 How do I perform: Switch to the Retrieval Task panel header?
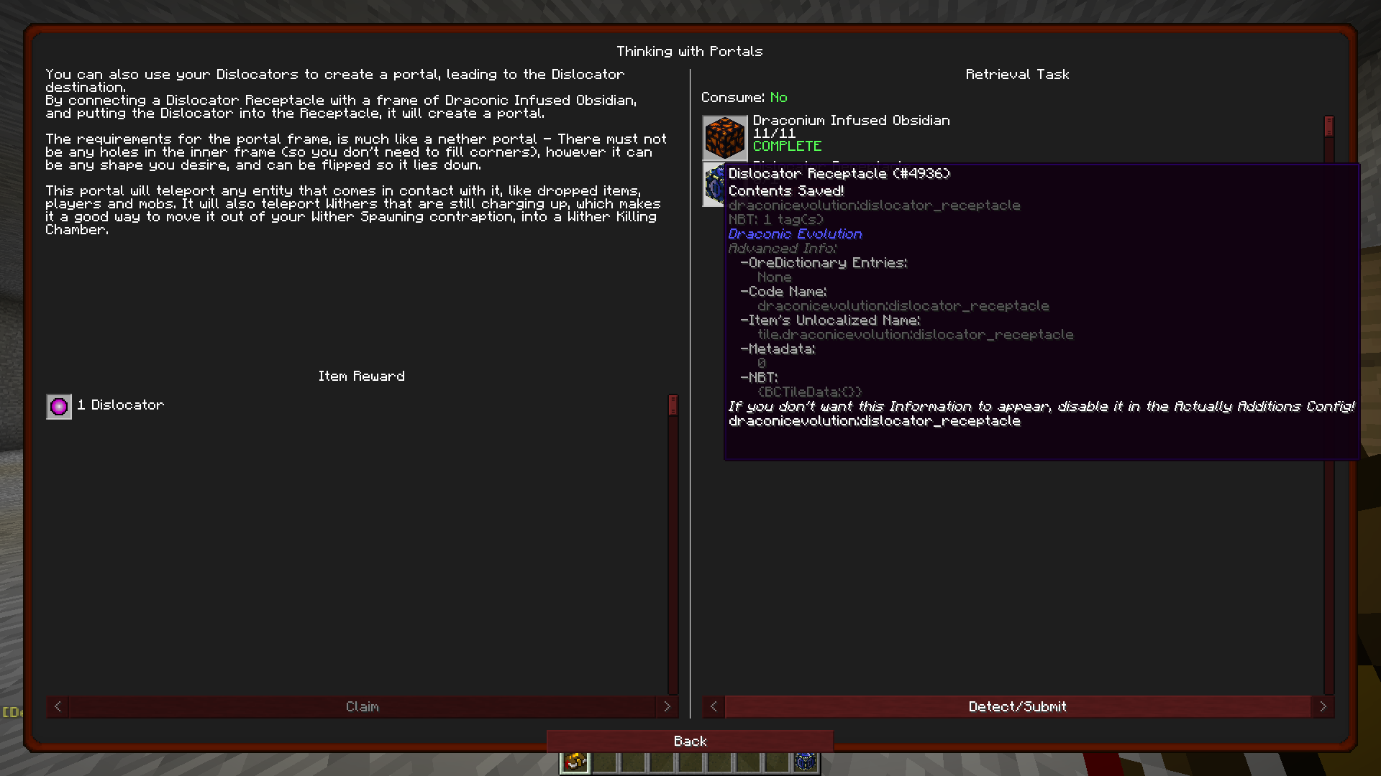1017,74
